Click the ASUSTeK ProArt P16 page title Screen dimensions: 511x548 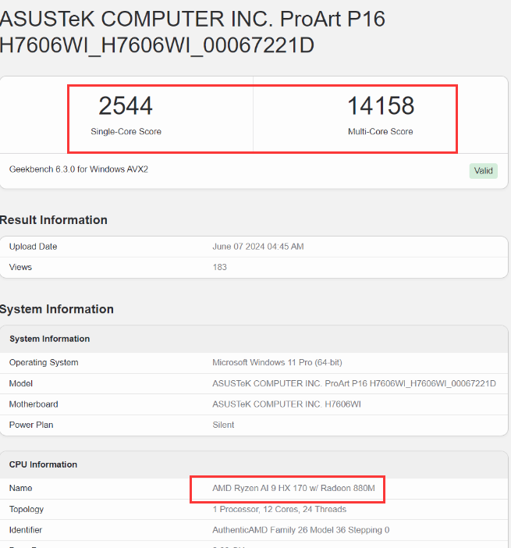click(x=193, y=31)
